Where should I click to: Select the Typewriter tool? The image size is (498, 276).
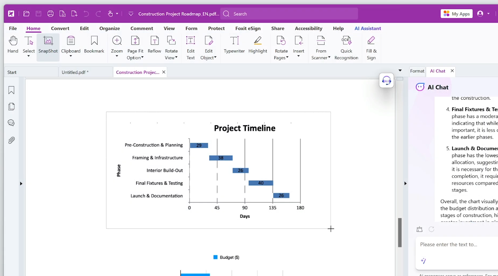coord(234,45)
